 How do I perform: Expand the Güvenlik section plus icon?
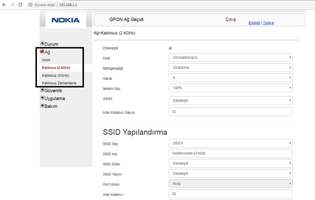[42, 90]
